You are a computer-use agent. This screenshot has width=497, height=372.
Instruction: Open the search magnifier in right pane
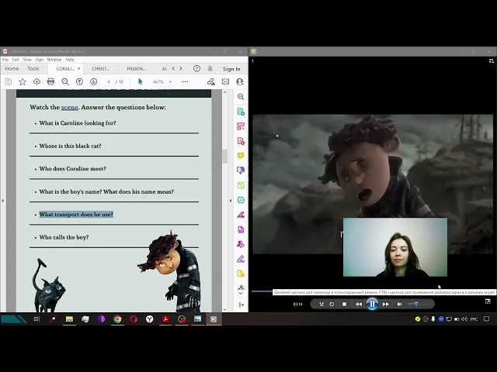241,97
